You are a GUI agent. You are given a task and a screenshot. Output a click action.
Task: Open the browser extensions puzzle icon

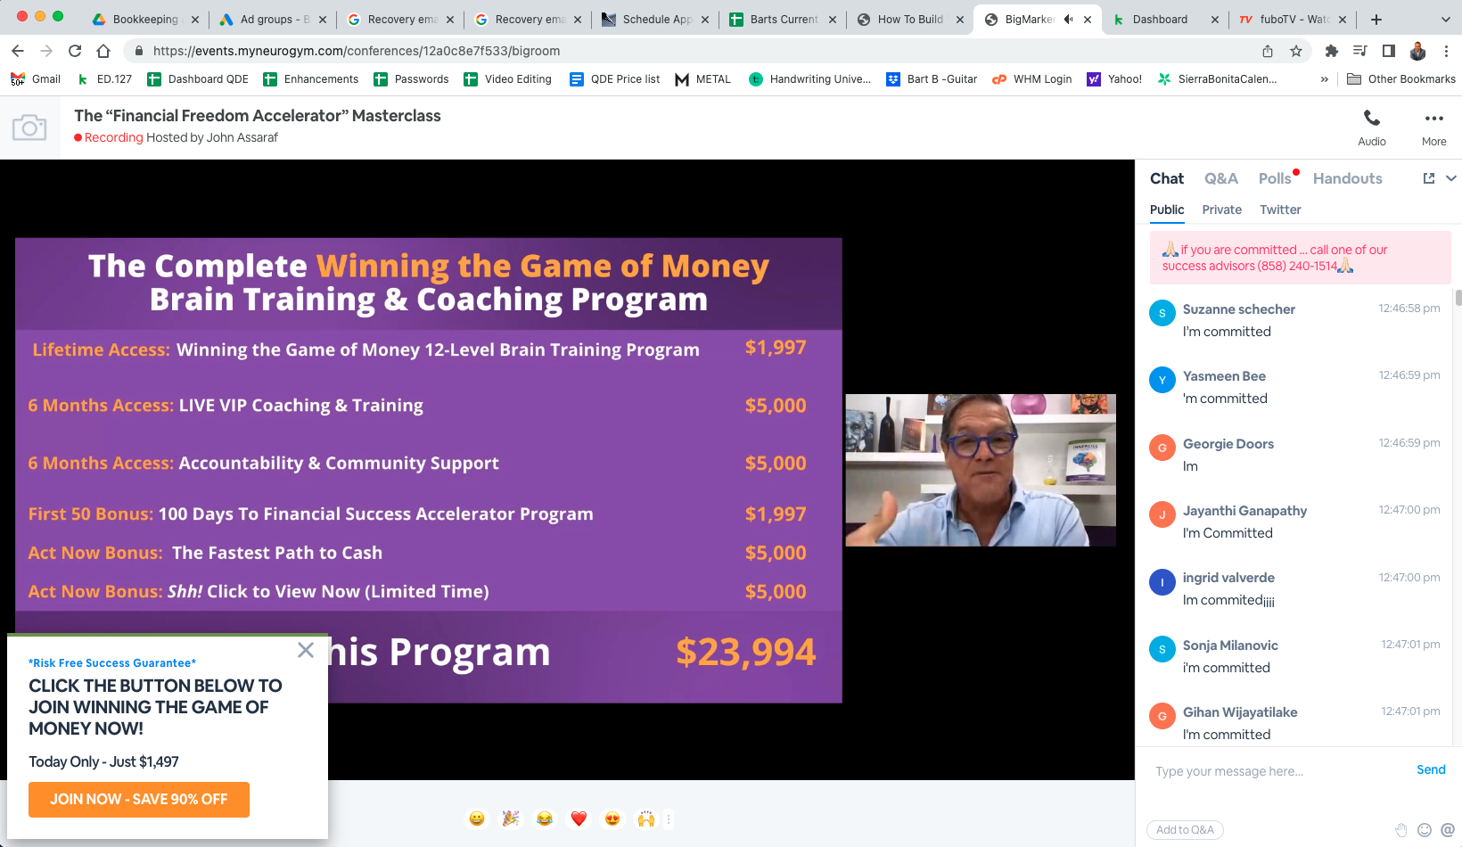[1332, 51]
